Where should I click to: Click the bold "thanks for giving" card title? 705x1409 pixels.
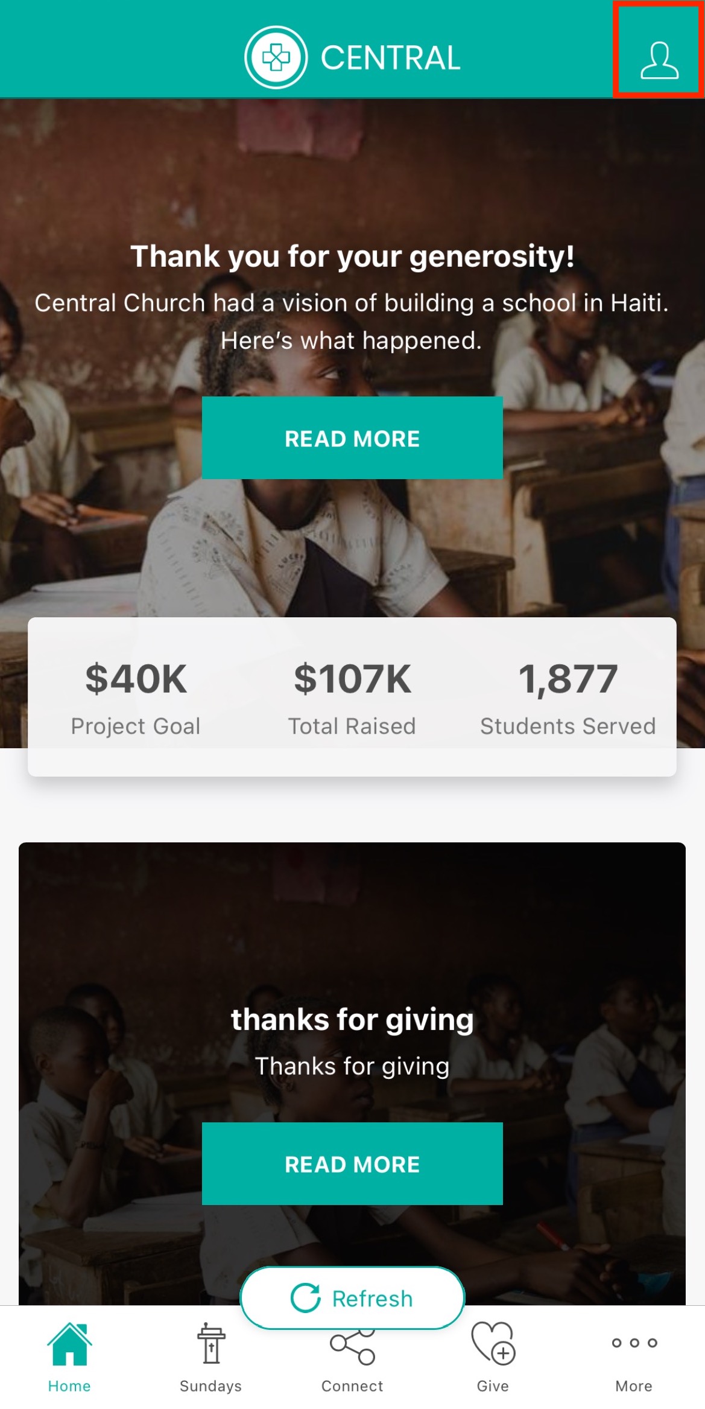tap(352, 1019)
